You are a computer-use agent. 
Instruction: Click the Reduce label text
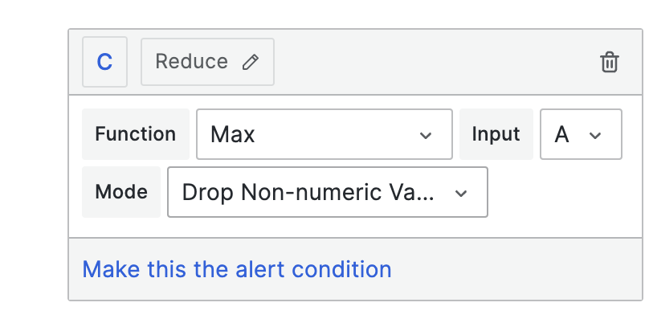pos(192,62)
